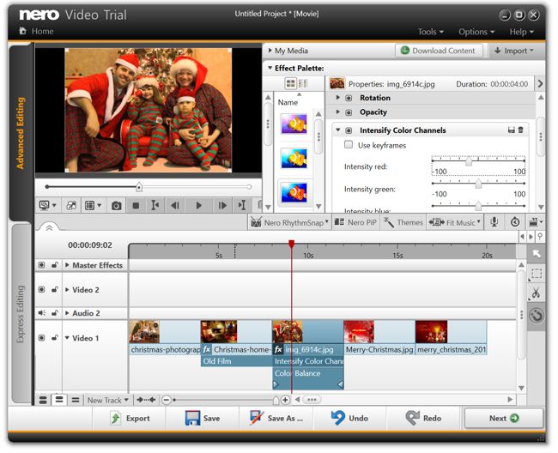Toggle Opacity effect enable button
Viewport: 558px width, 453px height.
pyautogui.click(x=349, y=112)
